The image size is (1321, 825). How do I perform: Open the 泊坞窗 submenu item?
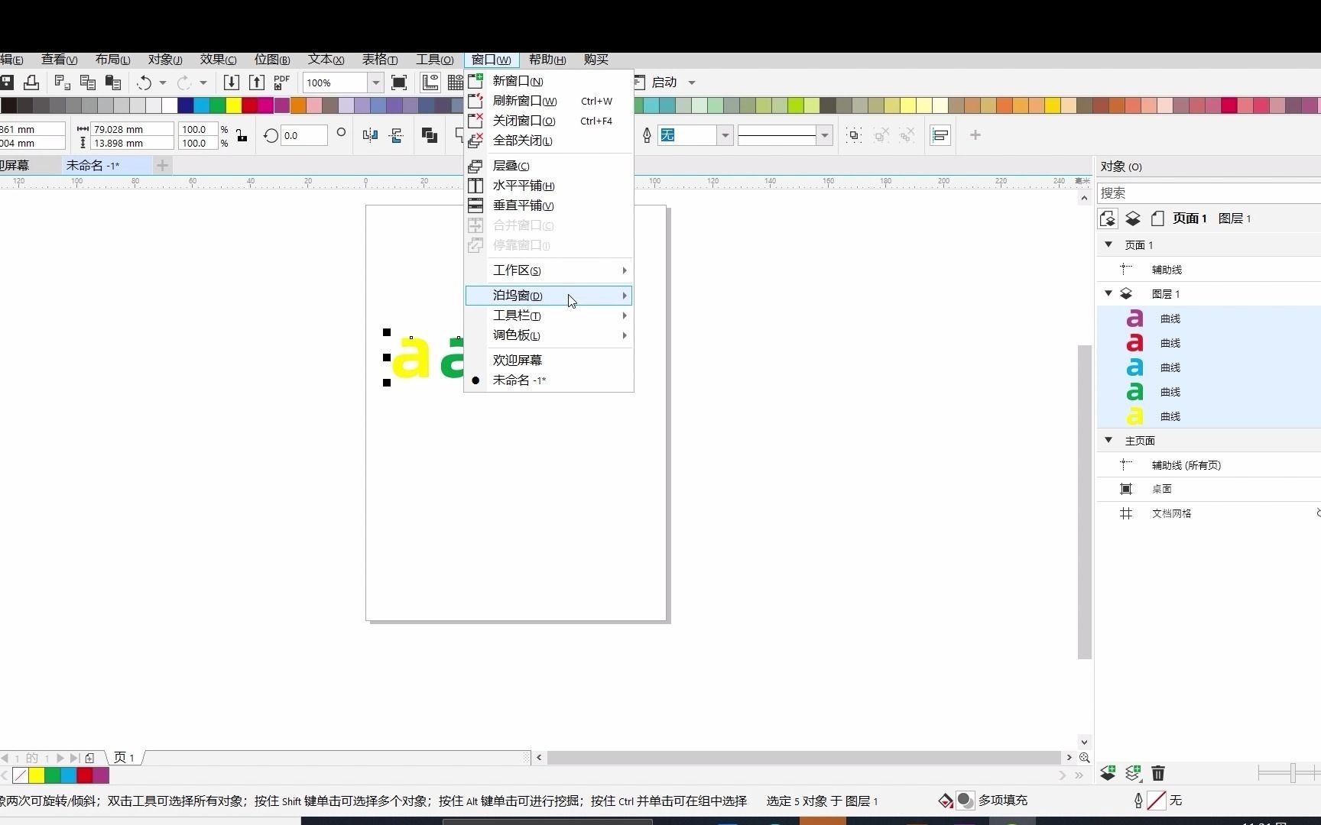click(x=549, y=296)
